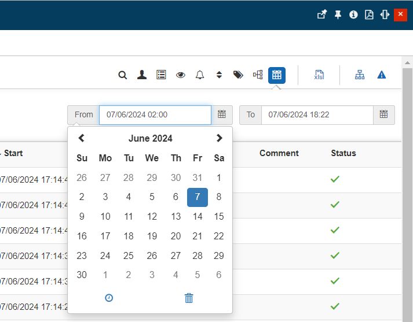Select June 23 in calendar

tap(82, 256)
